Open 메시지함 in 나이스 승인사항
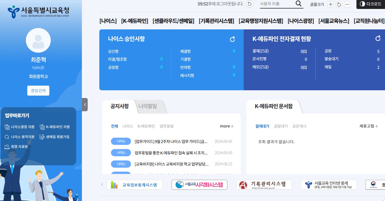This screenshot has height=201, width=385. [187, 76]
